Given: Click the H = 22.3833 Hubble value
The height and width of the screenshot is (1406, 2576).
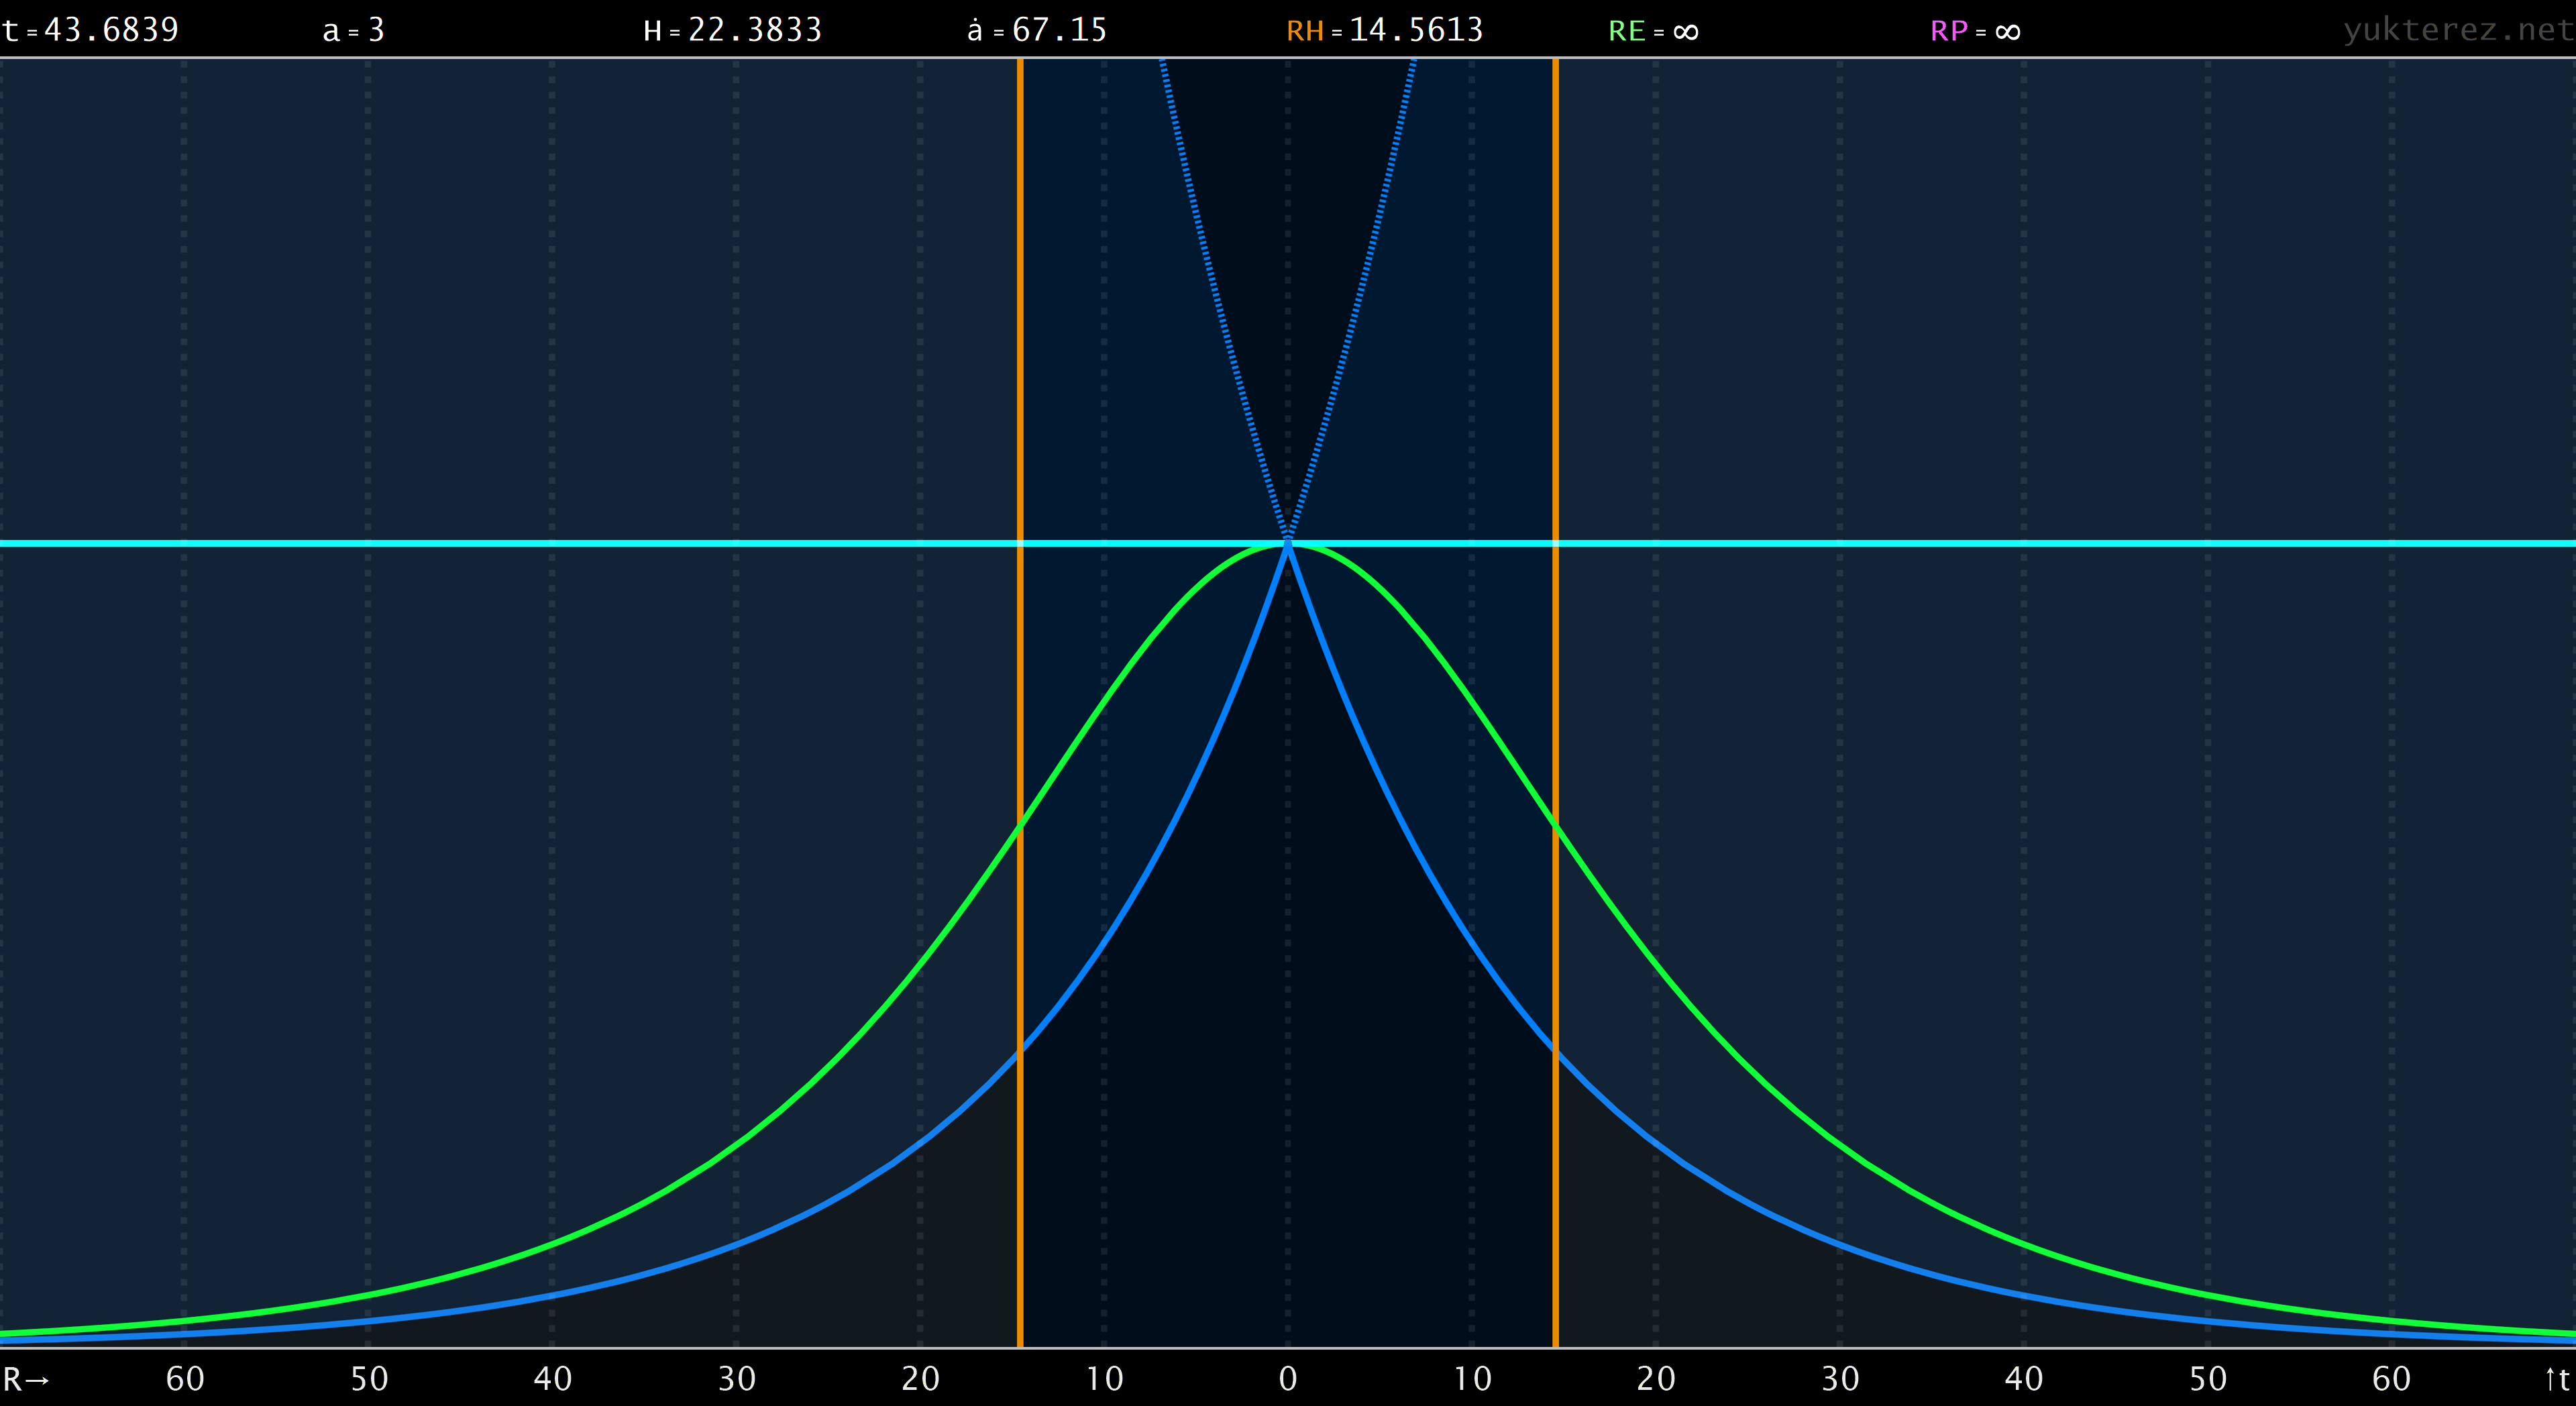Looking at the screenshot, I should (732, 30).
